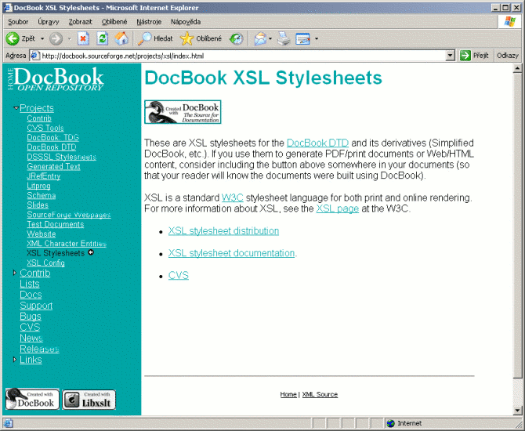Open JRefEntry sidebar link
Viewport: 525px width, 431px height.
click(44, 176)
